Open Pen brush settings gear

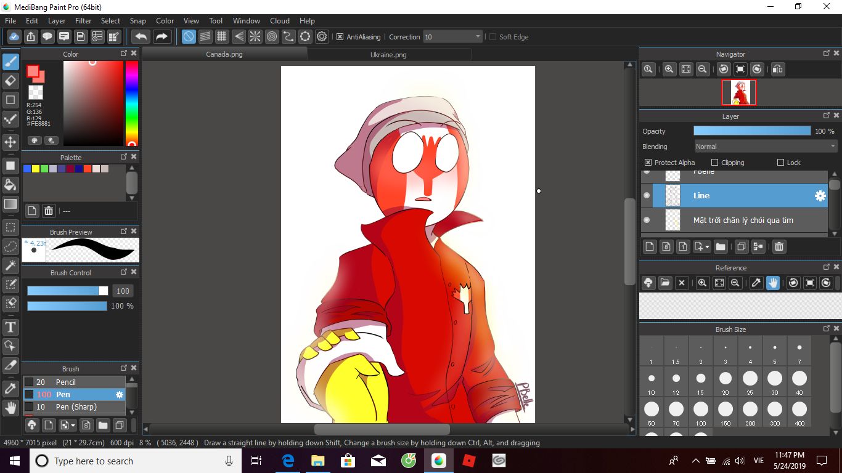(120, 394)
